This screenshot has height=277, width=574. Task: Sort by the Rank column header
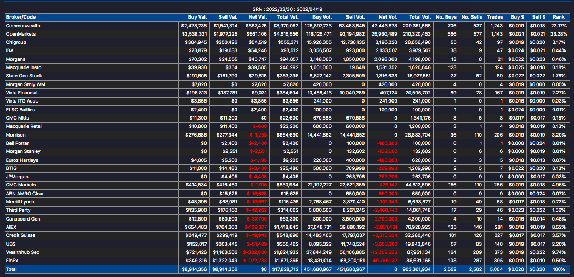[559, 17]
